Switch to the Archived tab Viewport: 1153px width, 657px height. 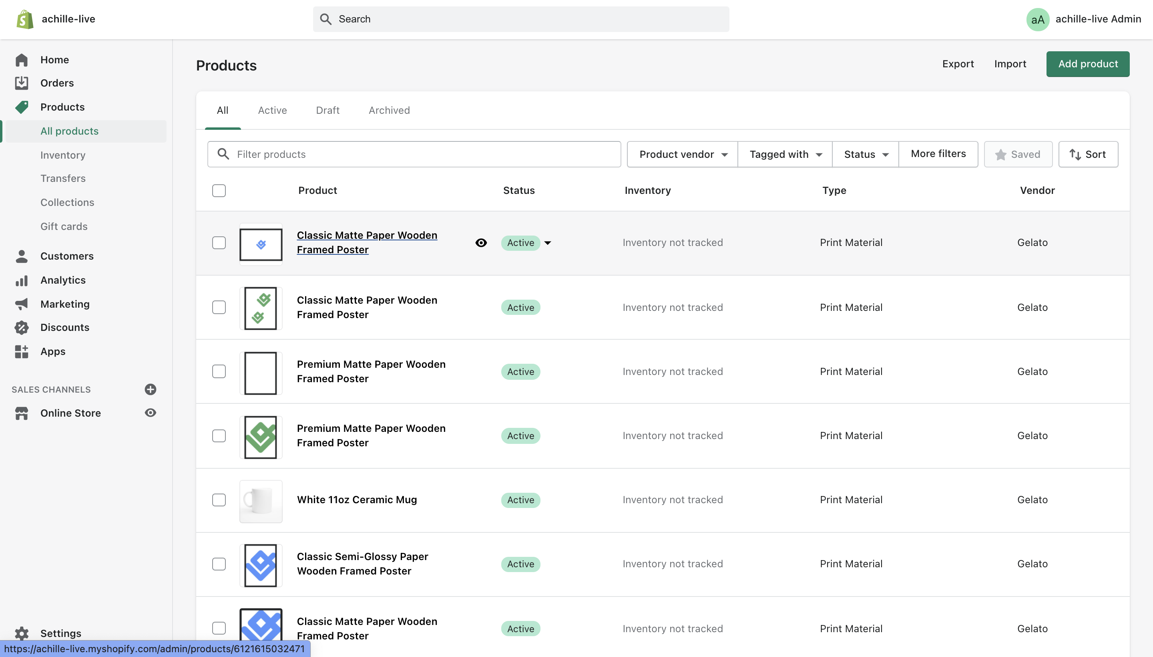(389, 110)
